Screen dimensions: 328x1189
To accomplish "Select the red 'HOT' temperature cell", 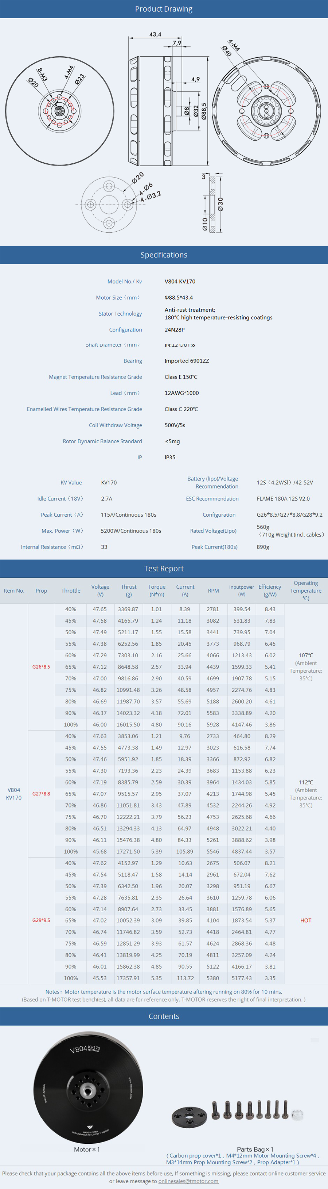I will 306,920.
